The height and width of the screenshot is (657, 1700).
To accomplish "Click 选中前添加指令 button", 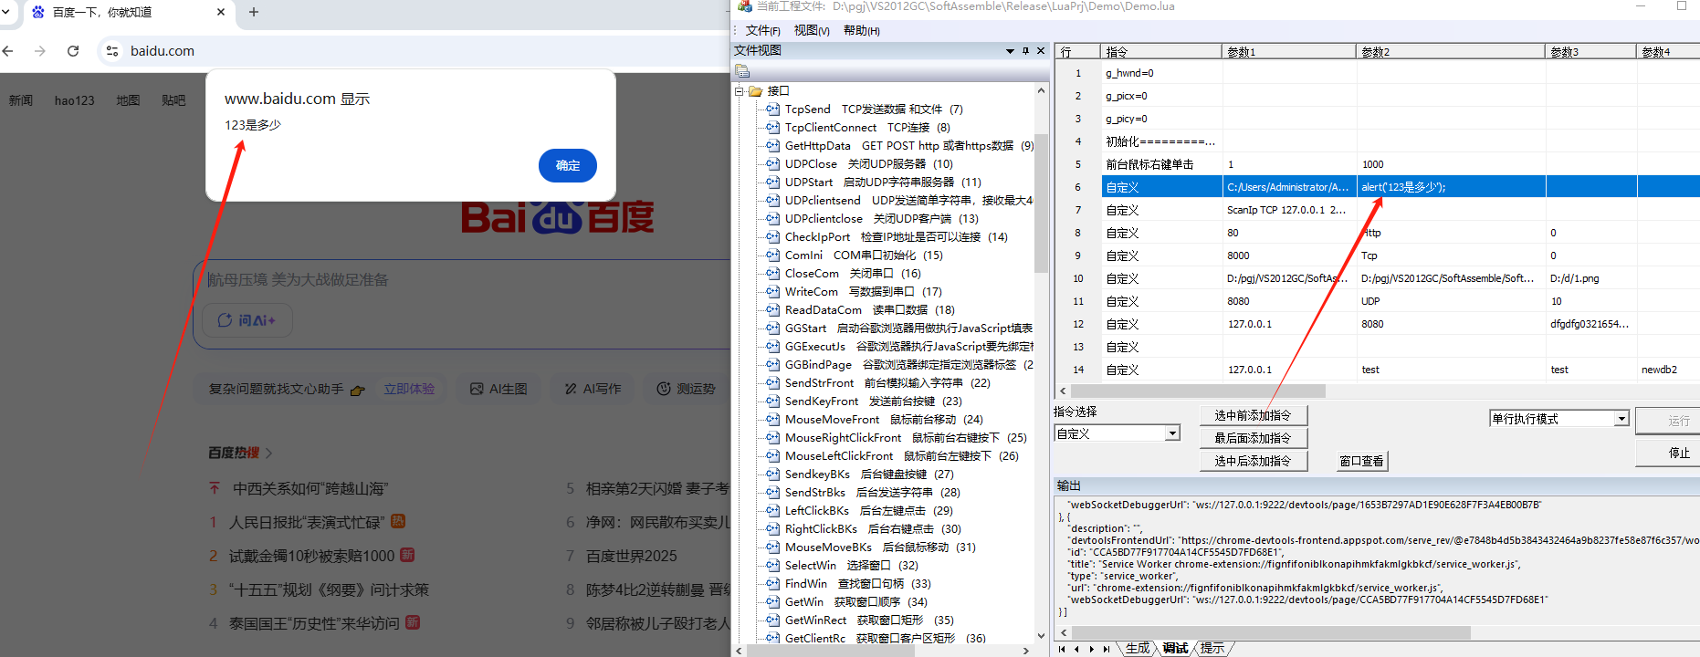I will 1253,415.
